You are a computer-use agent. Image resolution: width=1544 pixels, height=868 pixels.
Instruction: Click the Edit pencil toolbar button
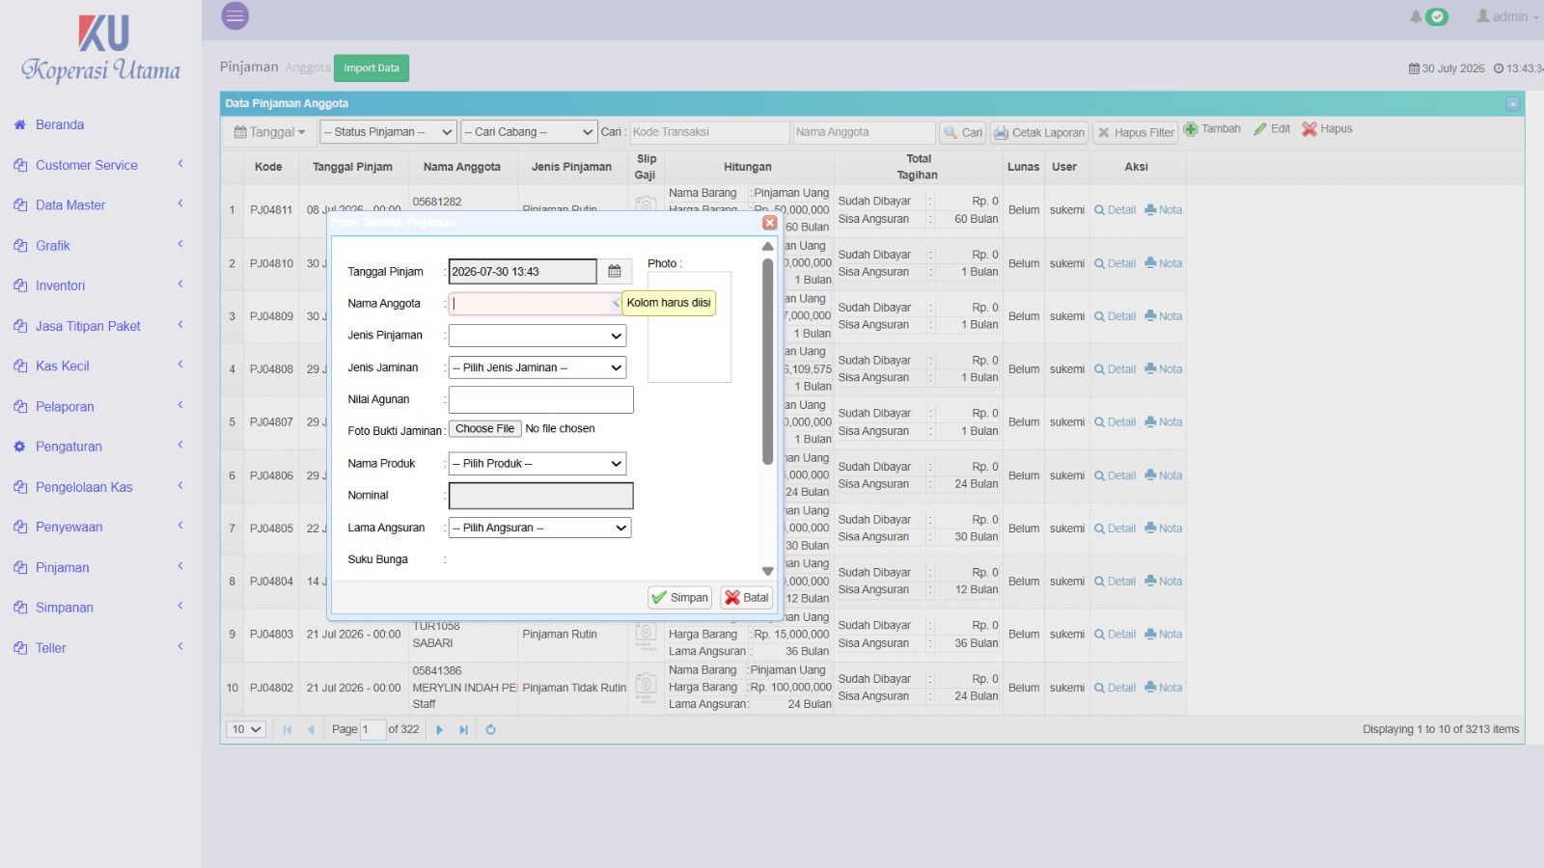[x=1272, y=129]
